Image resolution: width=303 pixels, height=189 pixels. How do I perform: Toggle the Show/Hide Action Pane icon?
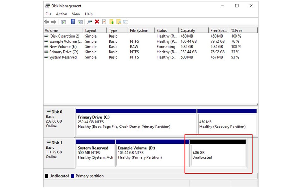click(80, 22)
